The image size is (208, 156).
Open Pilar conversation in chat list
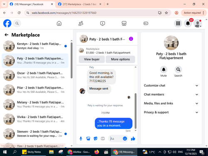(x=35, y=90)
